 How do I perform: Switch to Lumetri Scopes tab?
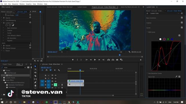pyautogui.click(x=82, y=7)
